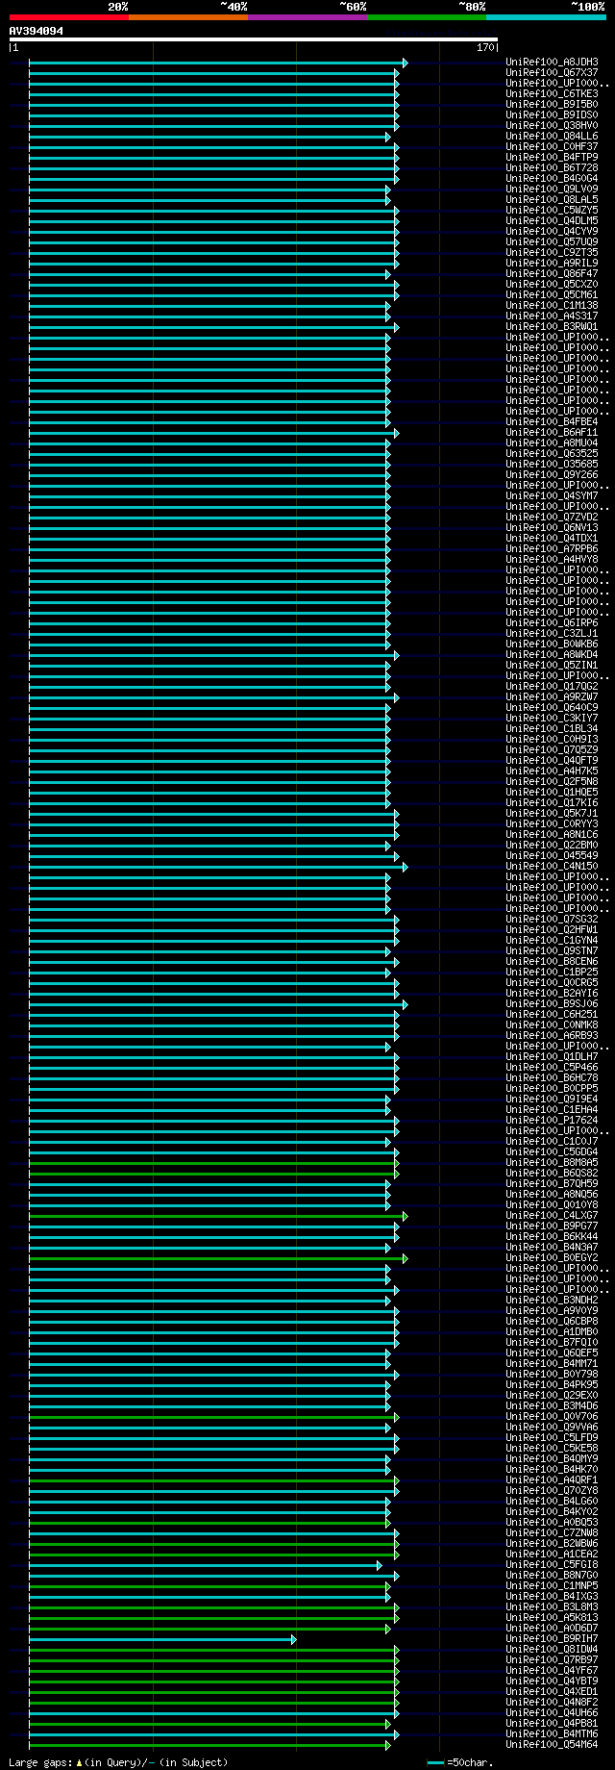Screen dimensions: 615x1770
Task: Select the UniRef100_Q84LL6 hit label
Action: [552, 137]
